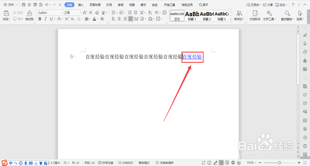This screenshot has width=310, height=166.
Task: Center align the paragraph
Action: (x=119, y=19)
